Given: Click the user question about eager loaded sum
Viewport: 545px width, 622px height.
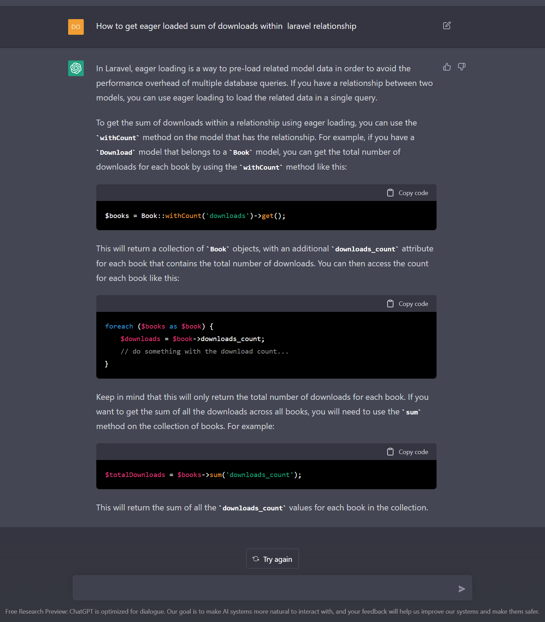Looking at the screenshot, I should coord(226,26).
